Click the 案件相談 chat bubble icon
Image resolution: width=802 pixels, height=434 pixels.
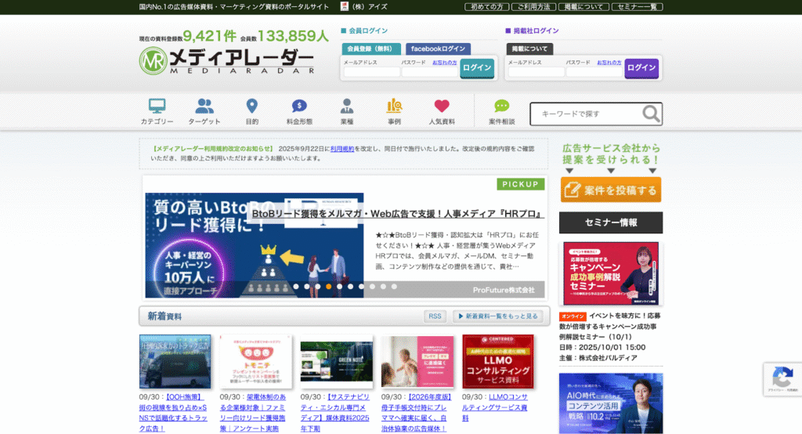(502, 107)
